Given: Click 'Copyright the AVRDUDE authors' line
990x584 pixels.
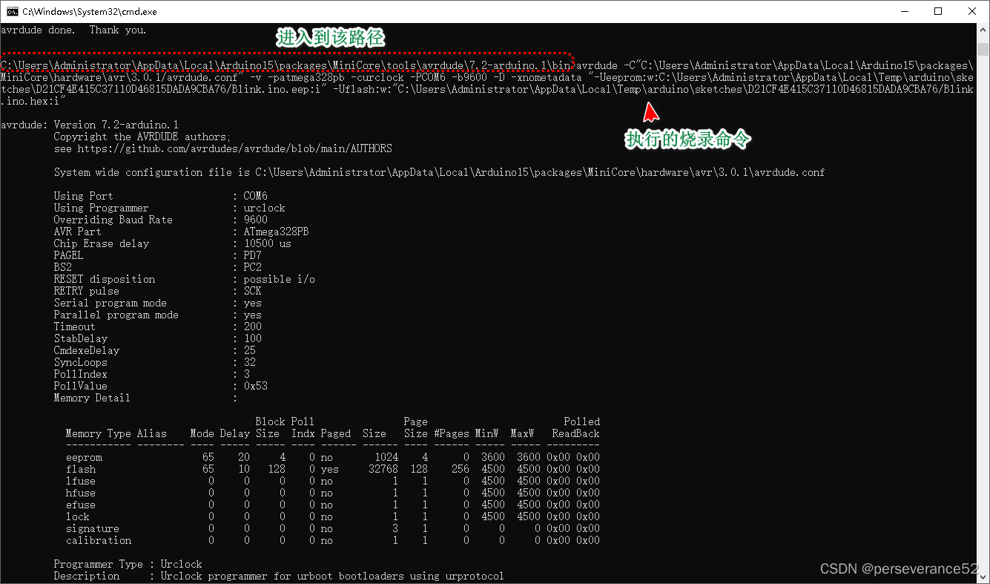Looking at the screenshot, I should click(x=142, y=137).
